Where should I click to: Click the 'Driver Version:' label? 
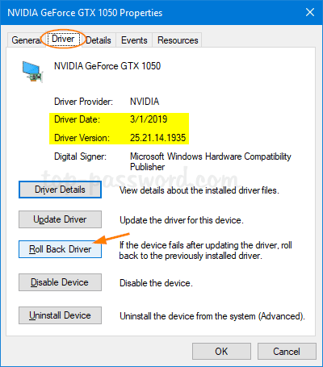(82, 138)
